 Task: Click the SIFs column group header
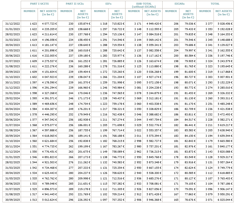point(109,4)
